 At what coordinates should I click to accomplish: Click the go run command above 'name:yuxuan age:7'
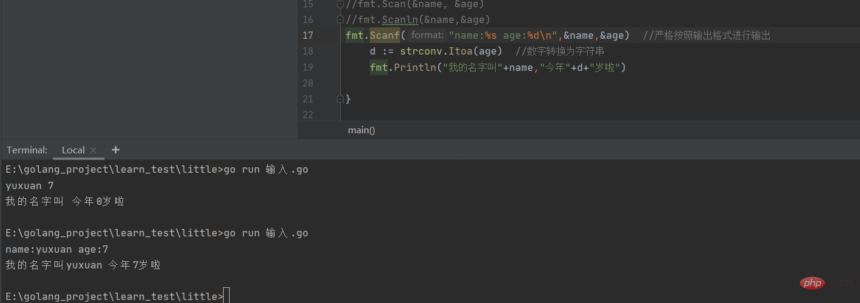pyautogui.click(x=266, y=233)
